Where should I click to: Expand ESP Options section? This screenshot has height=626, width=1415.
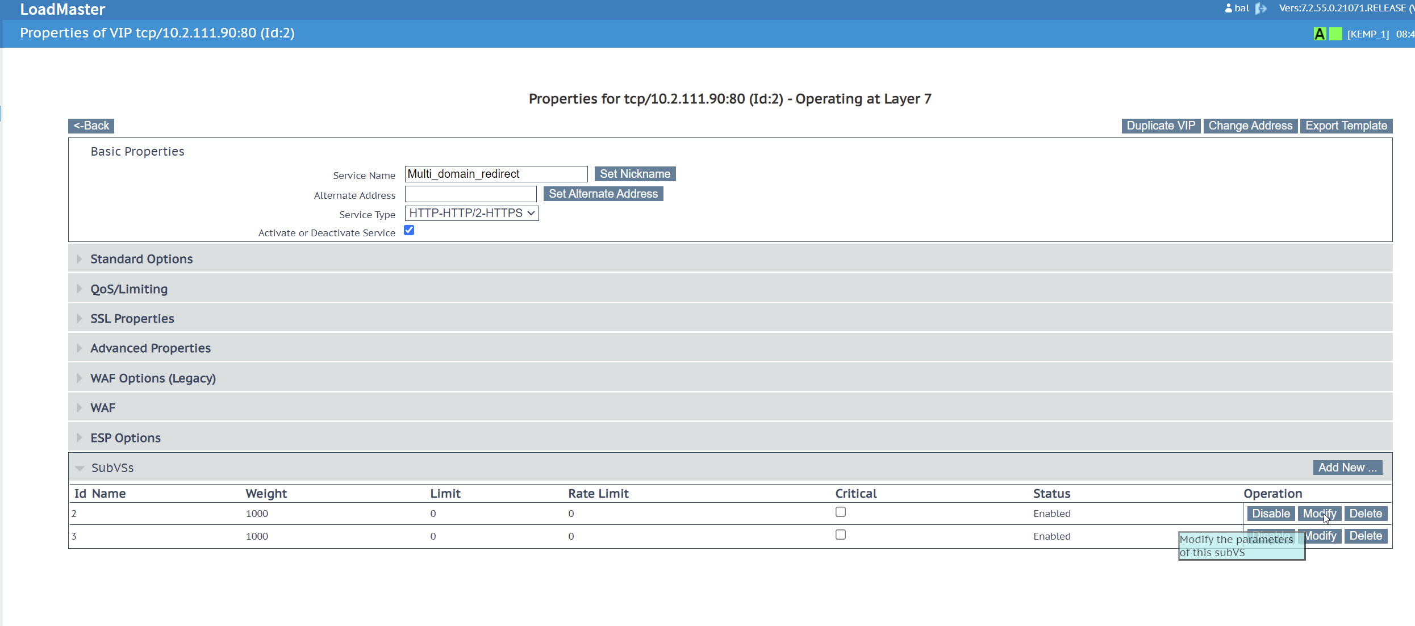point(730,437)
